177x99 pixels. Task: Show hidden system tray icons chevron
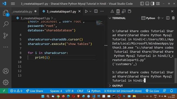144,96
